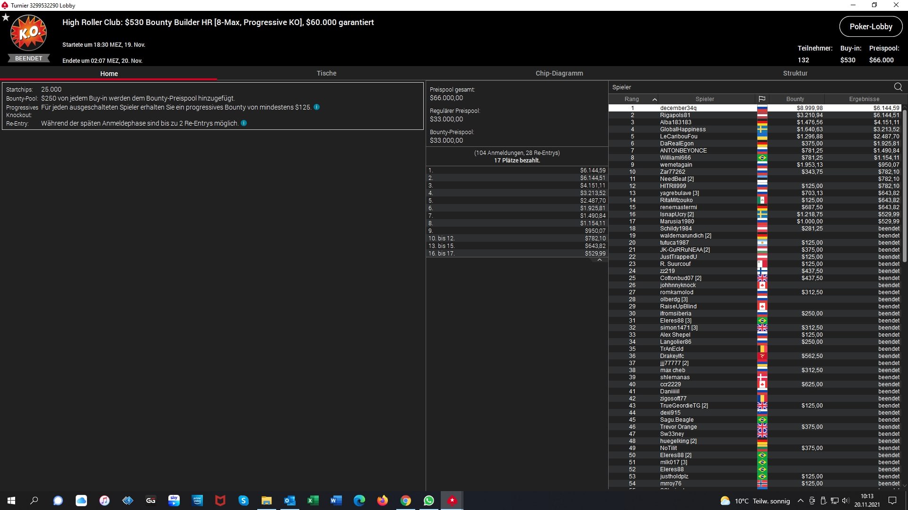The height and width of the screenshot is (510, 908).
Task: Select player row Alba183183
Action: click(755, 122)
